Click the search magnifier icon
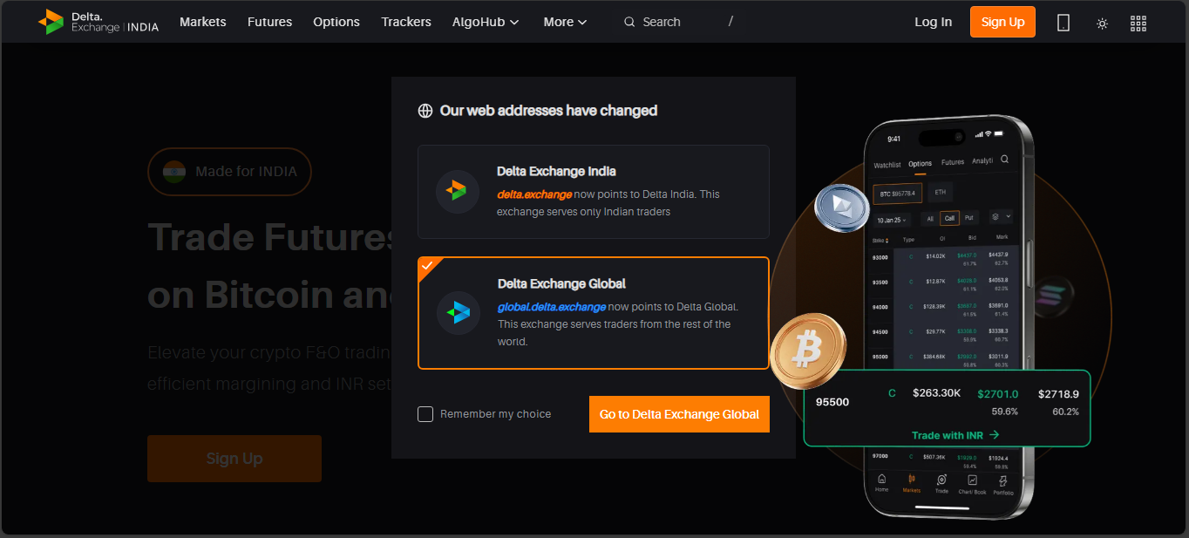The image size is (1189, 538). 629,23
